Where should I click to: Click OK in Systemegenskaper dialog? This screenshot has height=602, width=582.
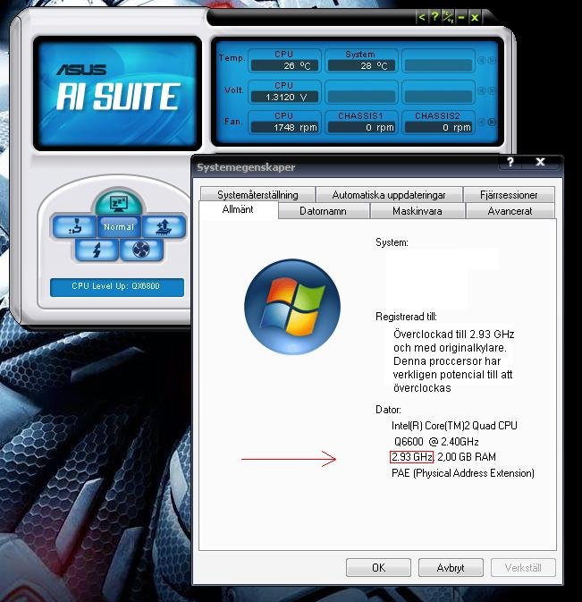click(378, 567)
